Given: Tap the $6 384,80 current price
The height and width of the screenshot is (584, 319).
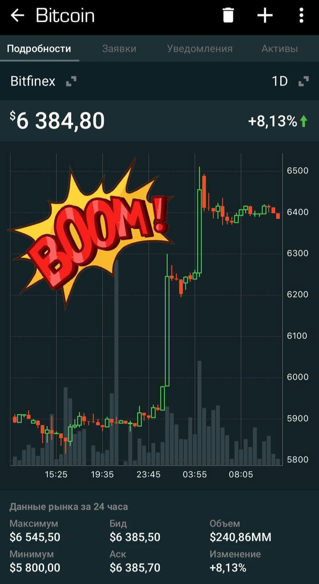Looking at the screenshot, I should (57, 121).
